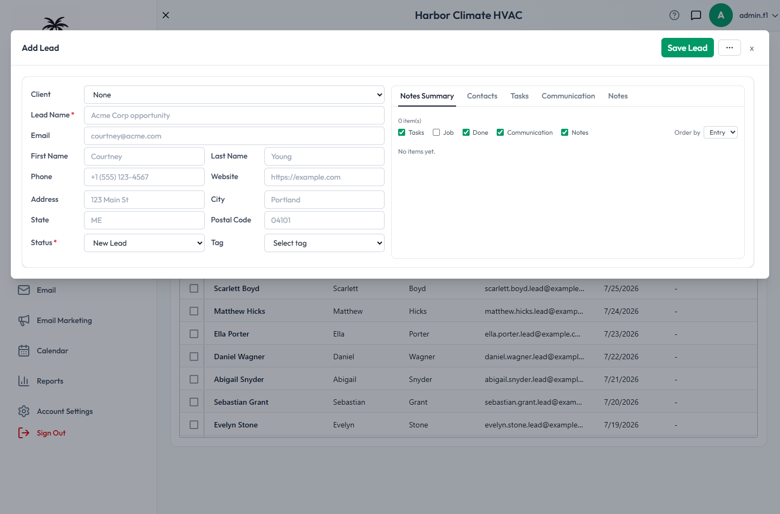Viewport: 780px width, 514px height.
Task: Open the three-dots more options button
Action: [730, 48]
